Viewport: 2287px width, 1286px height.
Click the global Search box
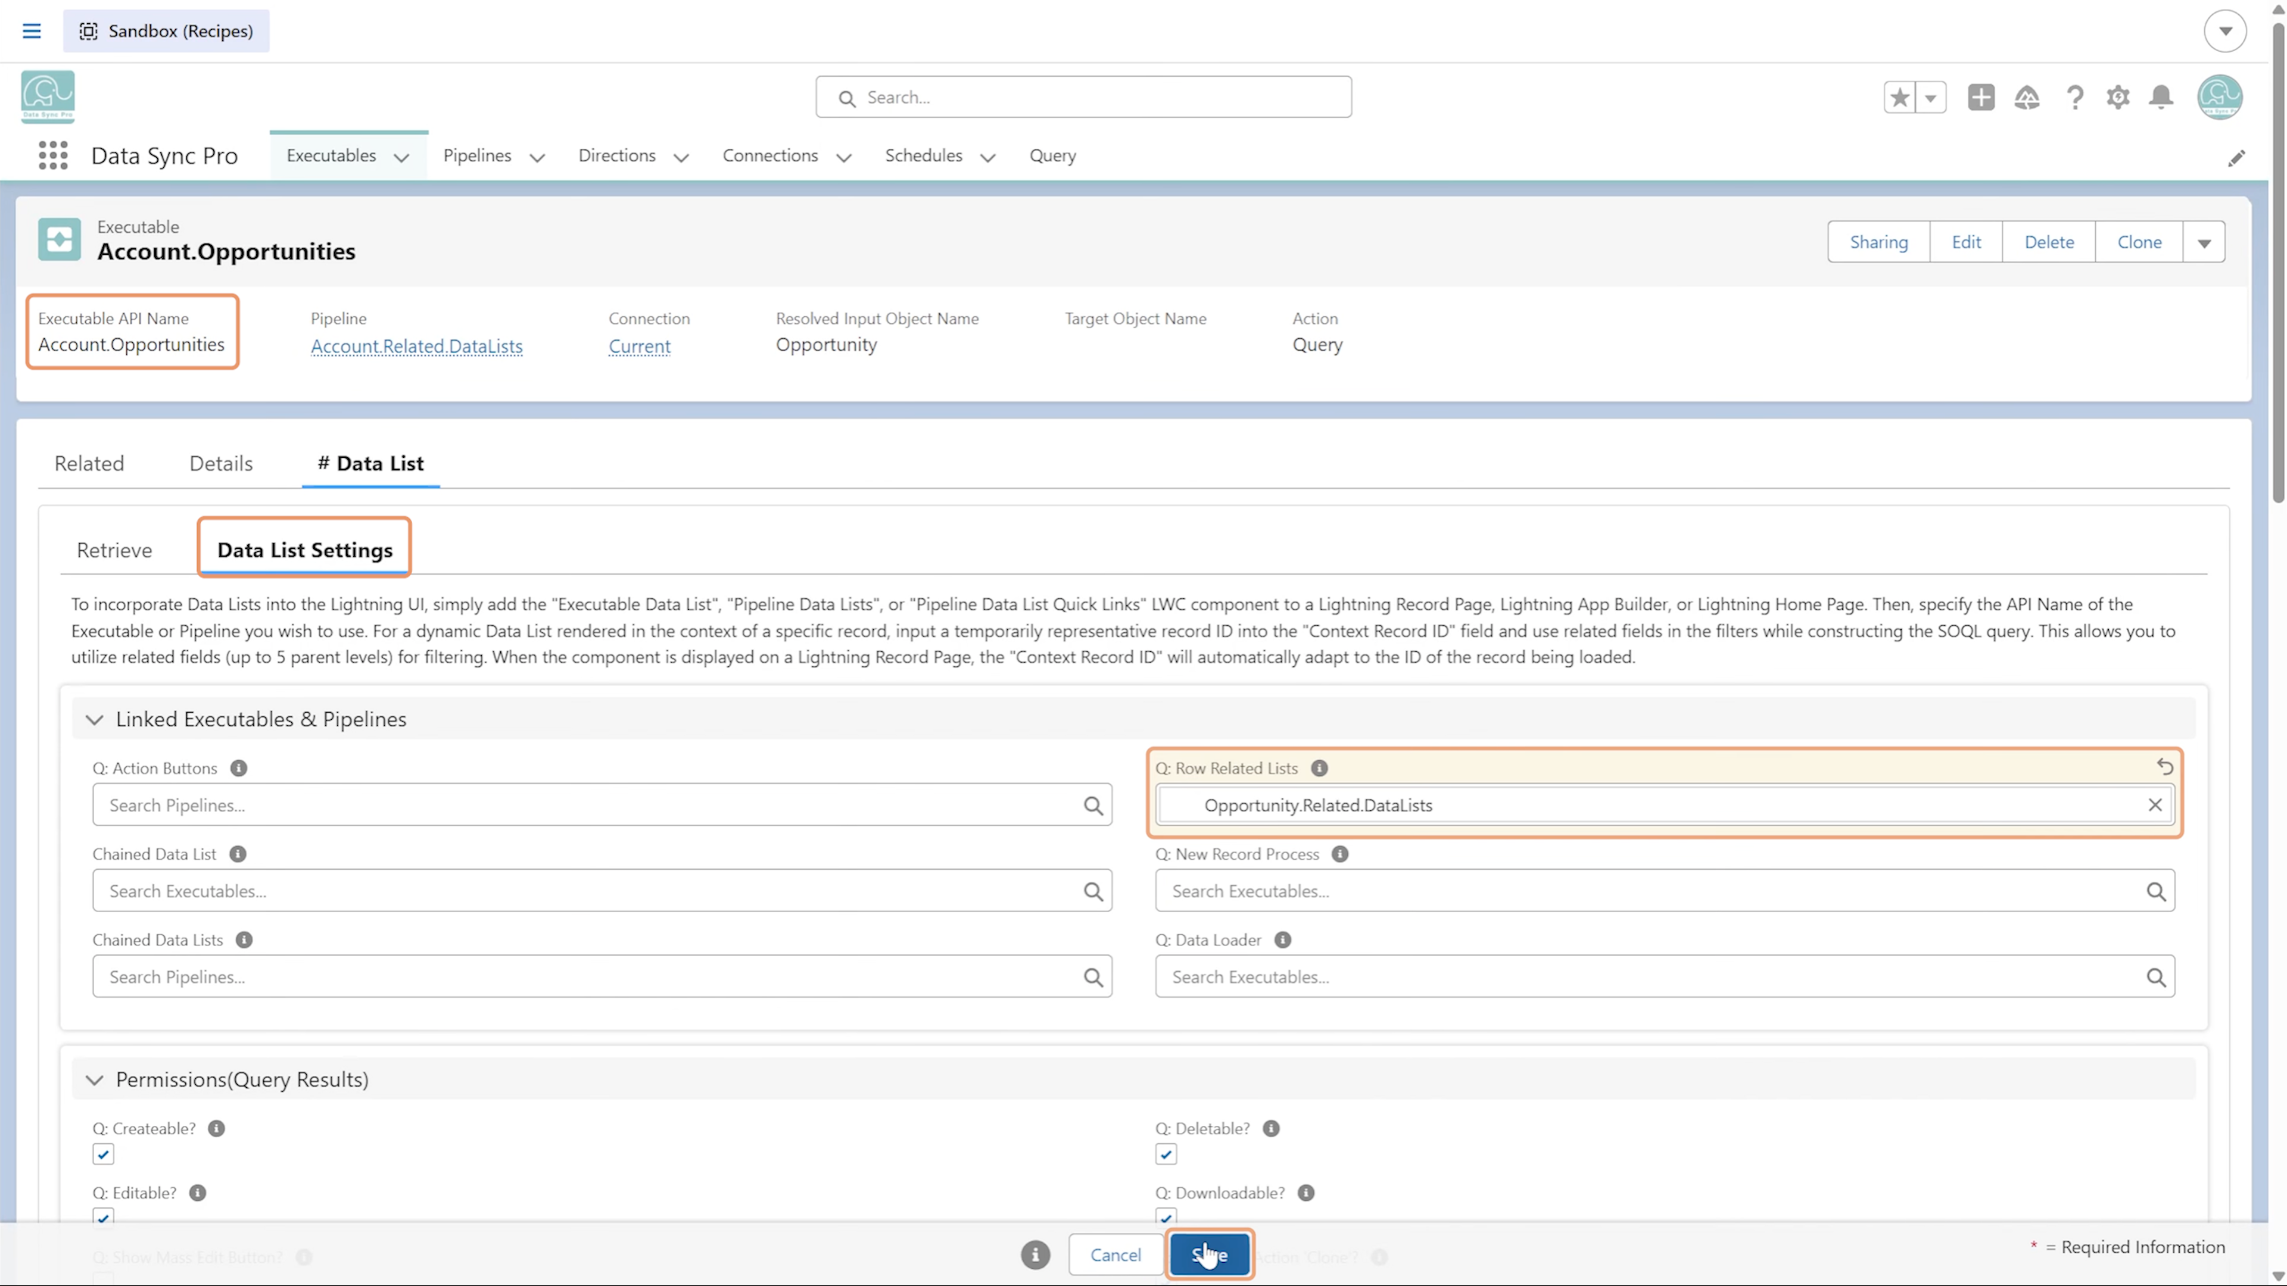(1083, 96)
